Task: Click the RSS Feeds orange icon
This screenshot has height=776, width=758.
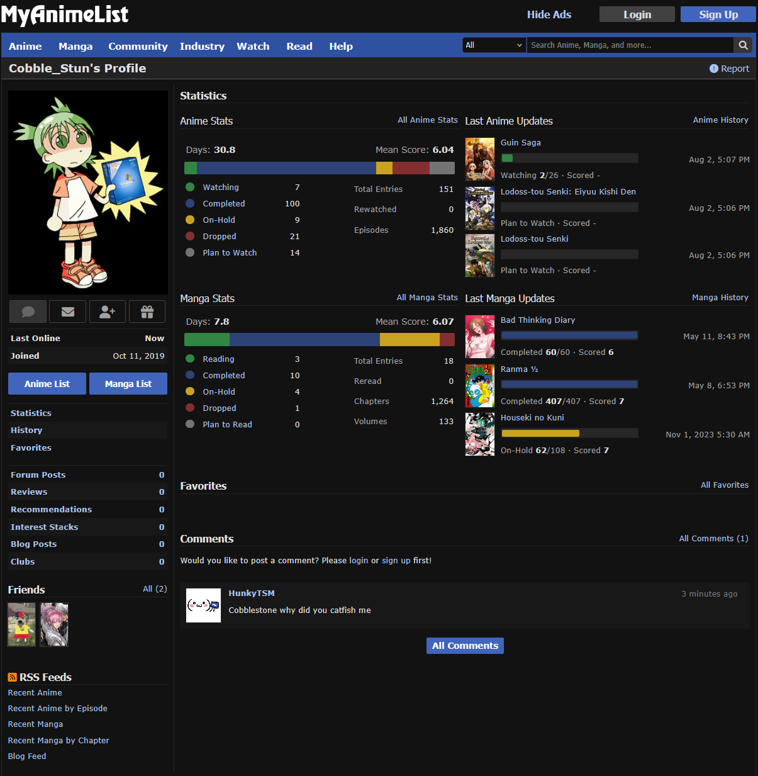Action: point(12,677)
